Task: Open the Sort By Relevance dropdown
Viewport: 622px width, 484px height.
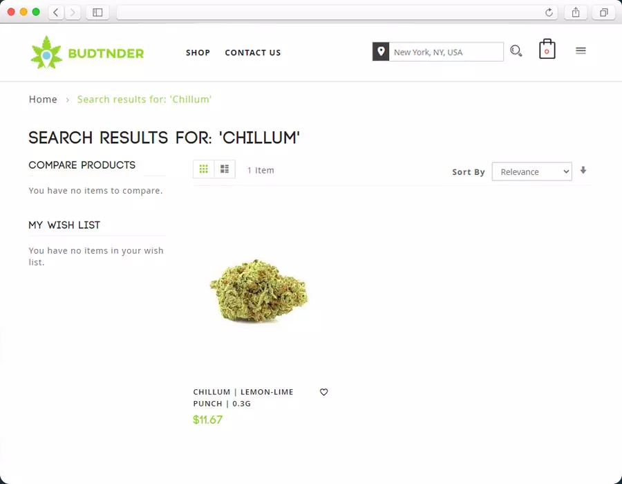Action: point(531,171)
